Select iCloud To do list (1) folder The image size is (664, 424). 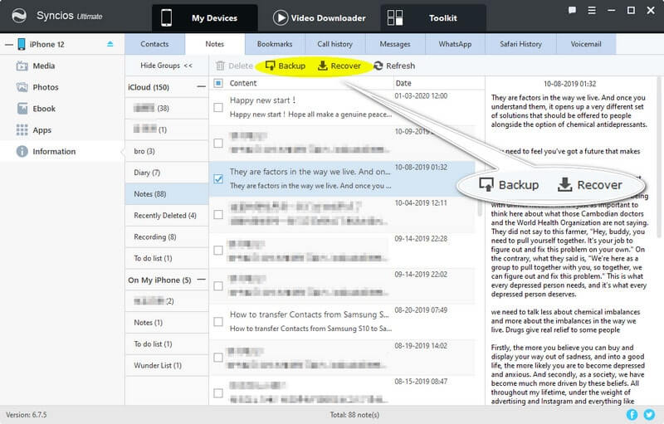167,258
